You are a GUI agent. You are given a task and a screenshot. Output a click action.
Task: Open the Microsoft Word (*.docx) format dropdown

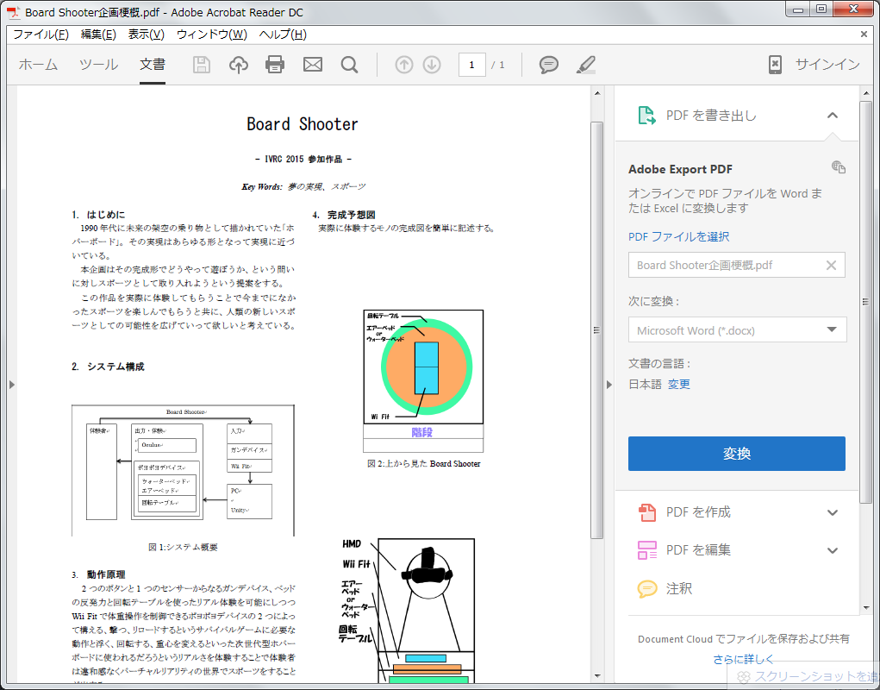737,330
